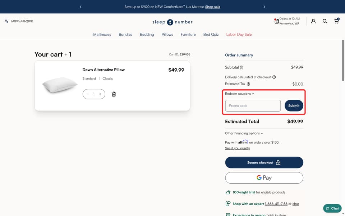Open the Furniture menu
Viewport: 345px width, 216px height.
point(188,35)
